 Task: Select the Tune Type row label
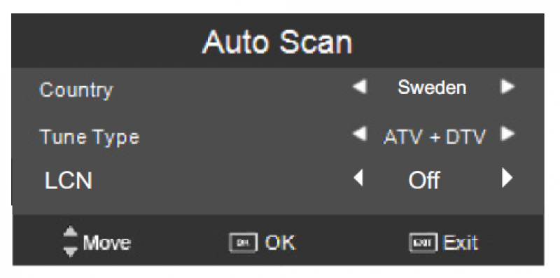tap(90, 137)
